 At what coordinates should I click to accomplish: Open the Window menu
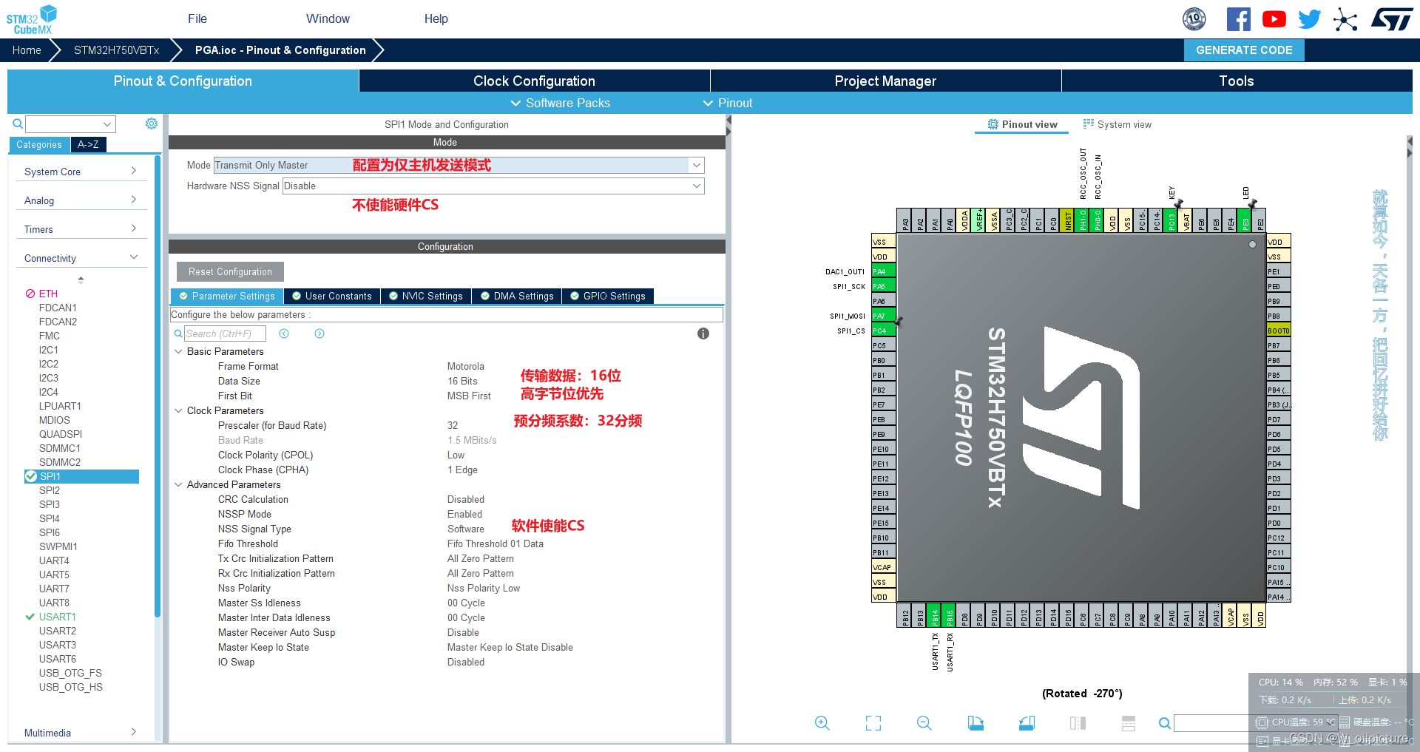pyautogui.click(x=328, y=18)
